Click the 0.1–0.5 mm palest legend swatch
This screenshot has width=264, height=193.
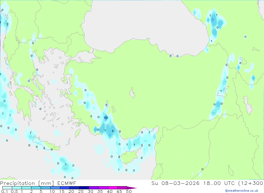point(7,188)
